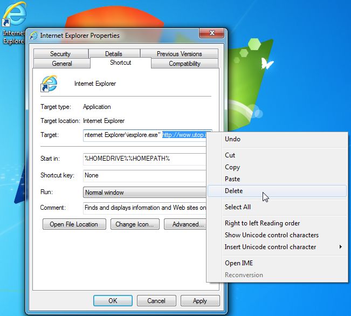Screen dimensions: 351x316
Task: Select Copy in the context menu
Action: pos(277,167)
